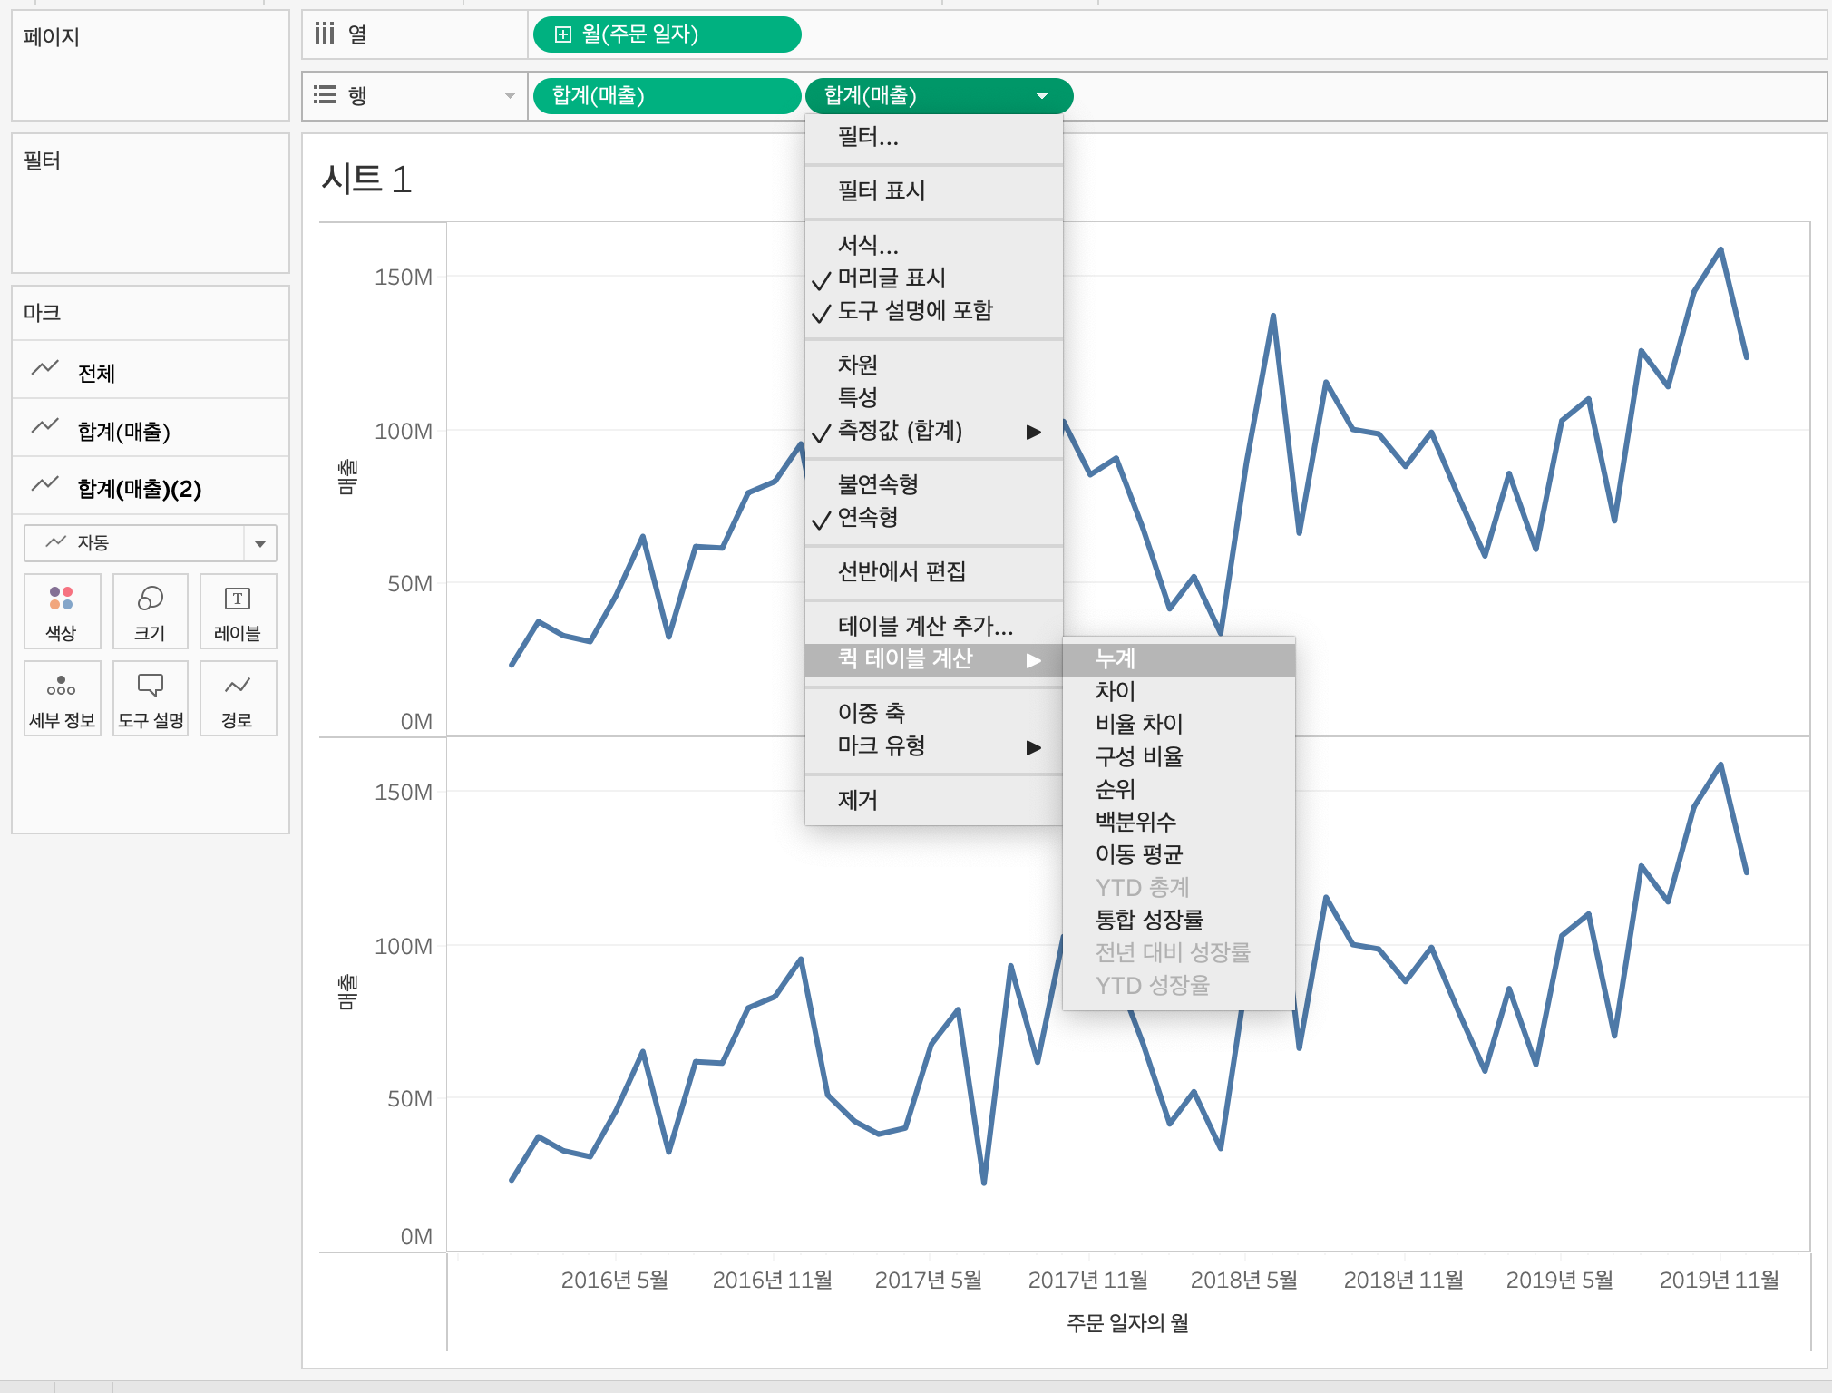The image size is (1832, 1393).
Task: Click the 도구 설명 (Tooltip) marks icon
Action: tap(150, 686)
